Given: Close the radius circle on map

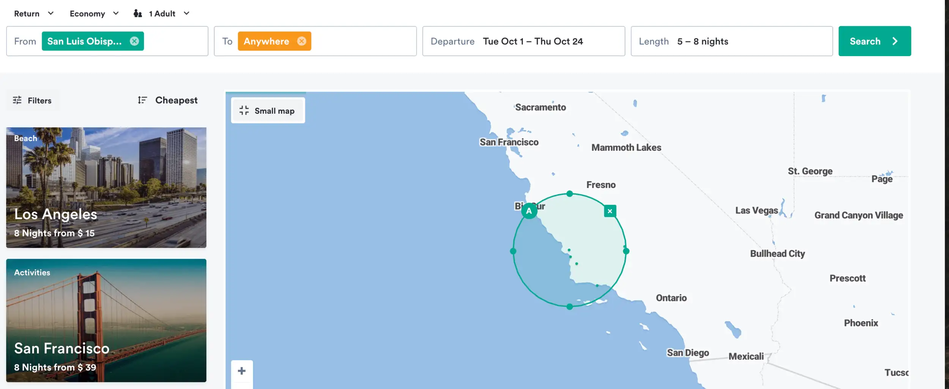Looking at the screenshot, I should [610, 211].
